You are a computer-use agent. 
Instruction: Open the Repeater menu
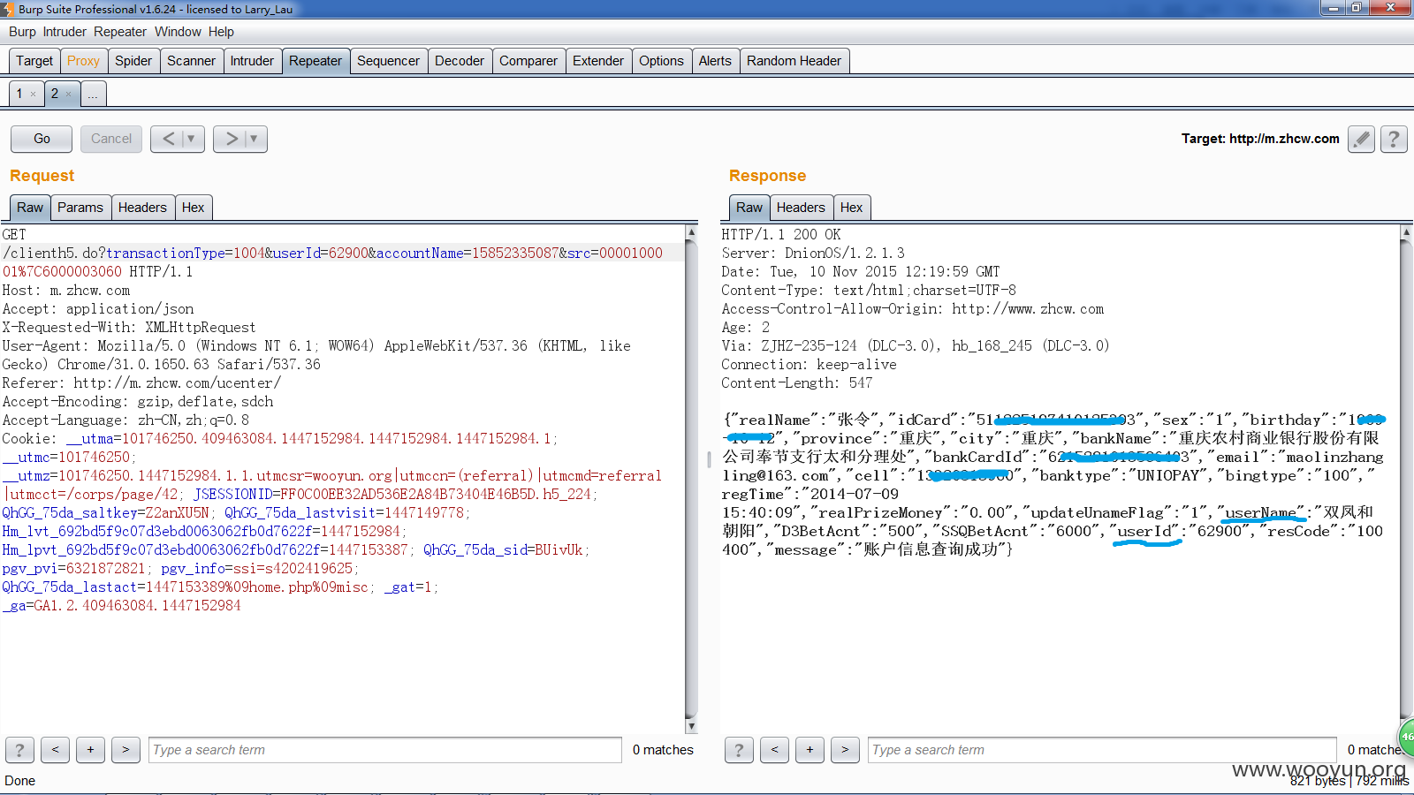pos(120,32)
